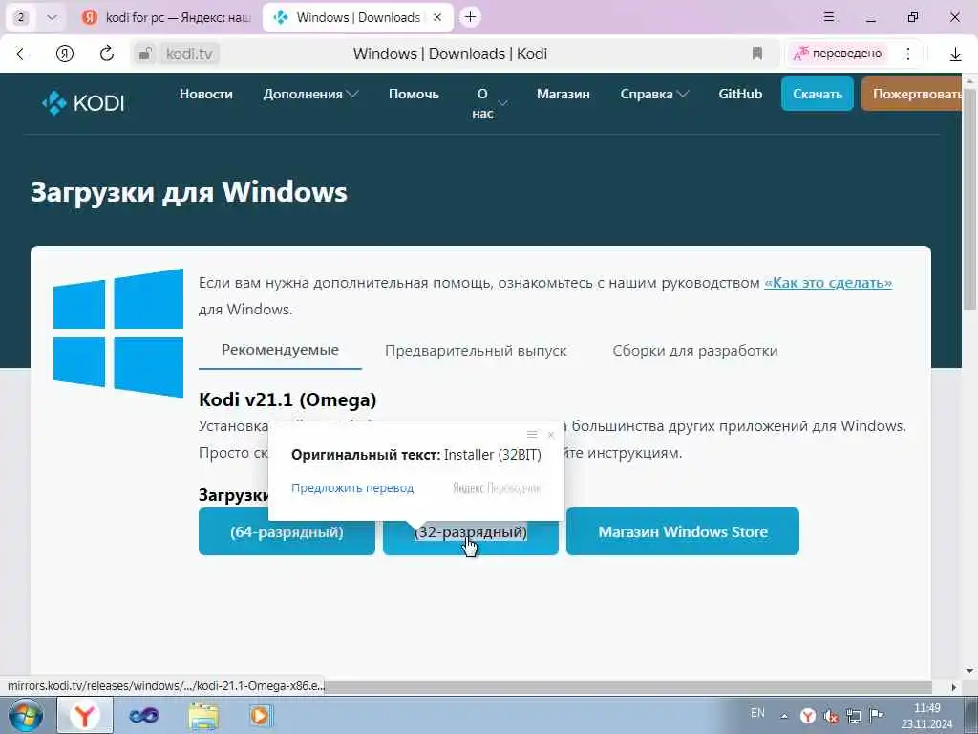
Task: Switch to the Предварительный выпуск tab
Action: 476,351
